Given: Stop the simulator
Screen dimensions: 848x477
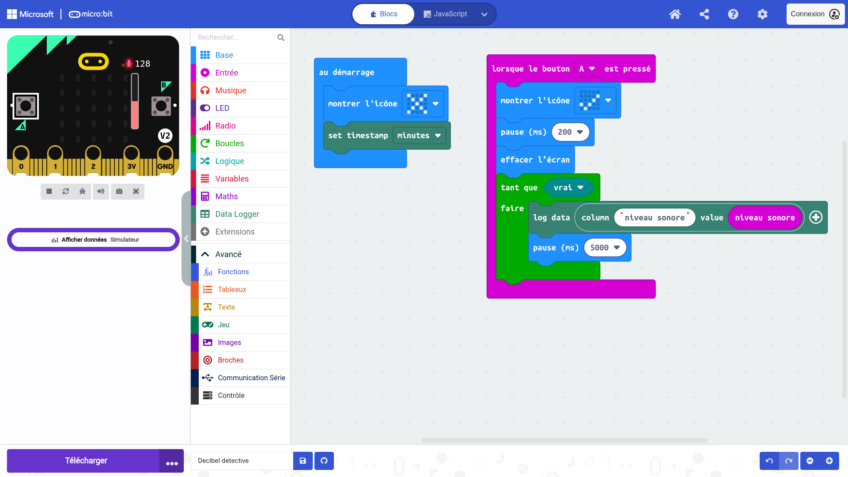Looking at the screenshot, I should click(x=49, y=192).
